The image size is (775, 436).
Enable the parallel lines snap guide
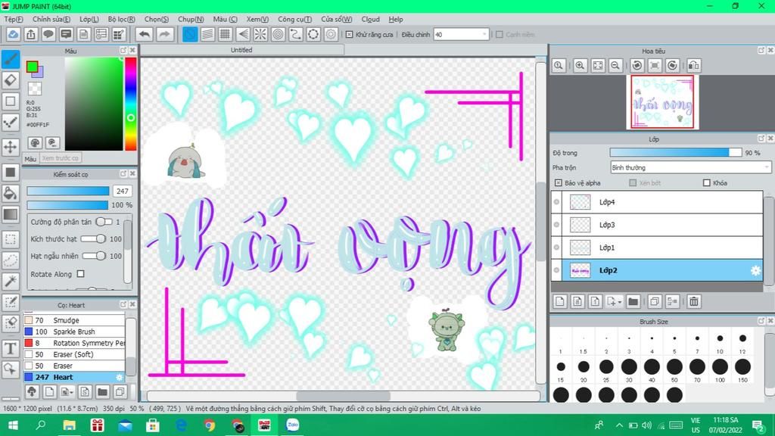(207, 34)
